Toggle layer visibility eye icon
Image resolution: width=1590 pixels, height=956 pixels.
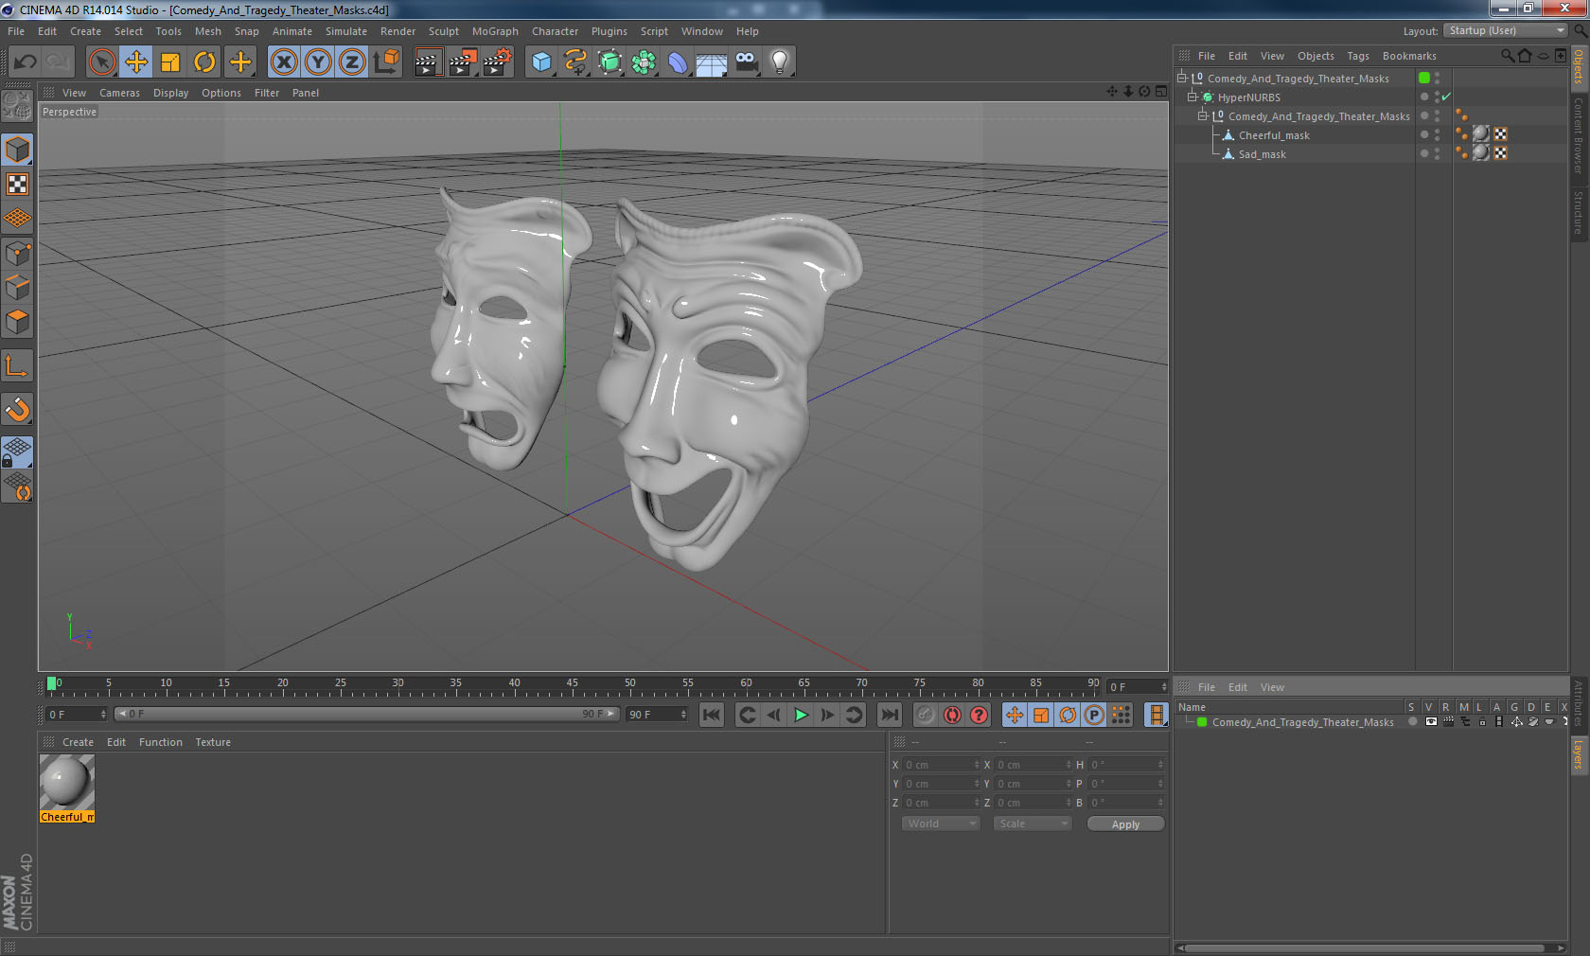[1431, 722]
